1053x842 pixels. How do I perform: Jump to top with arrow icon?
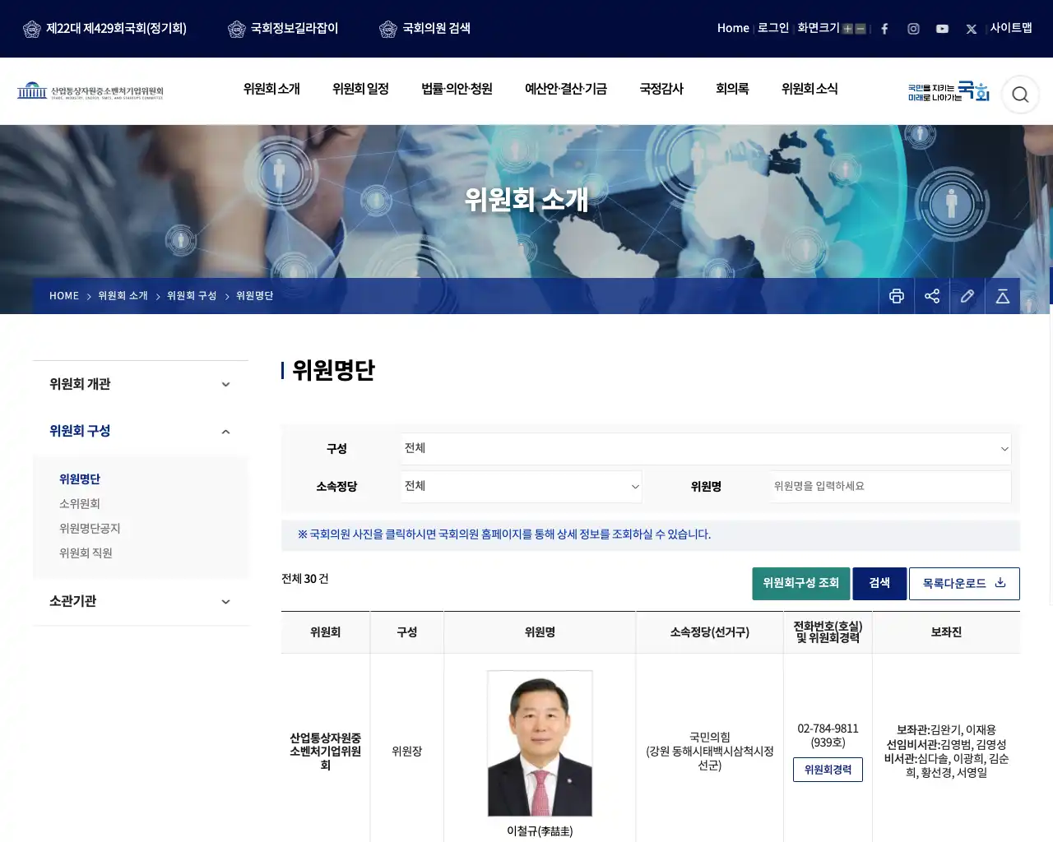pyautogui.click(x=1003, y=296)
